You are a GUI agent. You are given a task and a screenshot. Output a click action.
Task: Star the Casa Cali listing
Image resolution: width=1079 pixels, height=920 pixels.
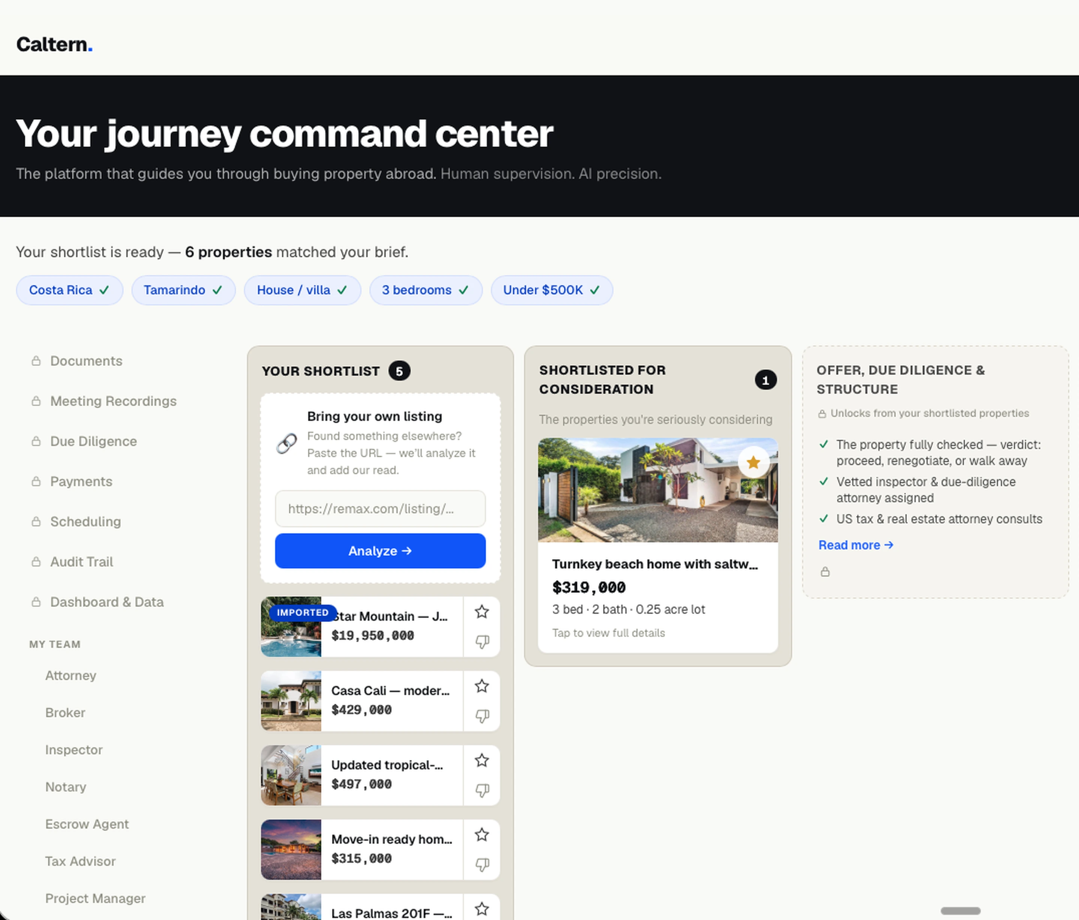pos(482,686)
